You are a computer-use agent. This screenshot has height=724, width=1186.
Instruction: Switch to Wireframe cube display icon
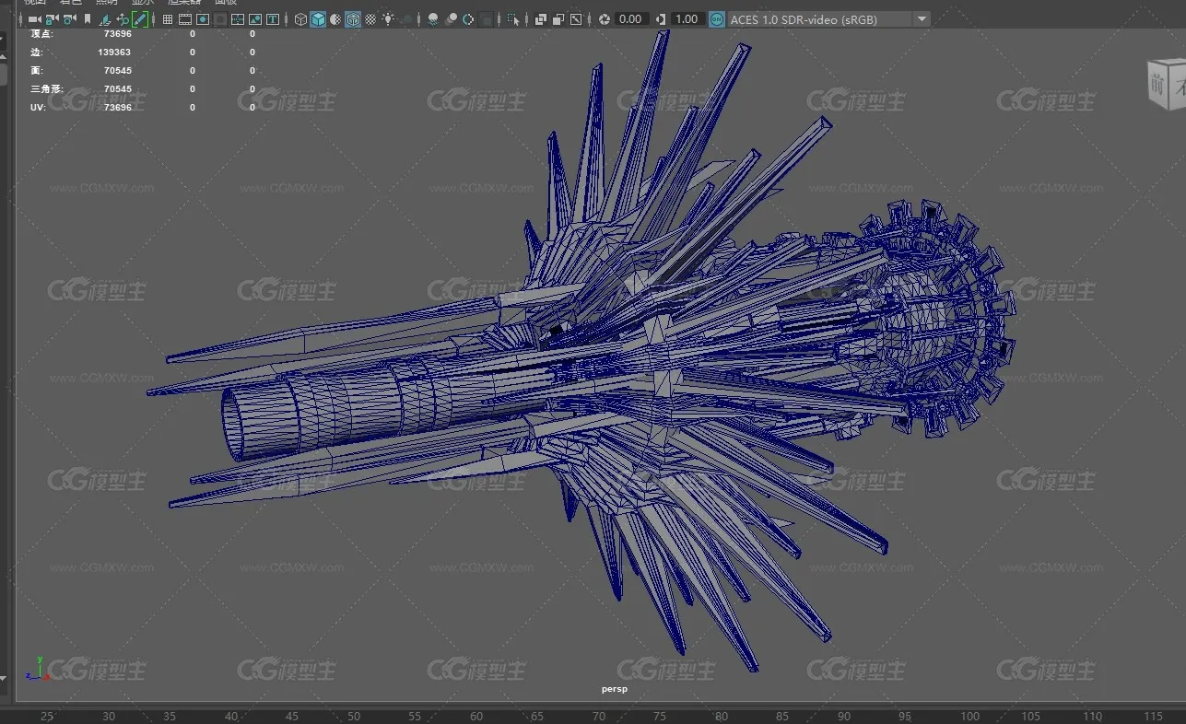tap(300, 18)
